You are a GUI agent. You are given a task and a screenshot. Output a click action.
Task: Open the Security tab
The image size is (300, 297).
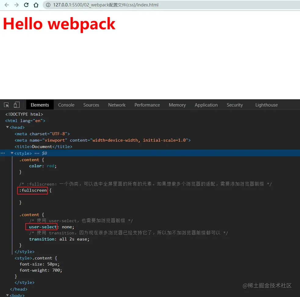tap(235, 105)
